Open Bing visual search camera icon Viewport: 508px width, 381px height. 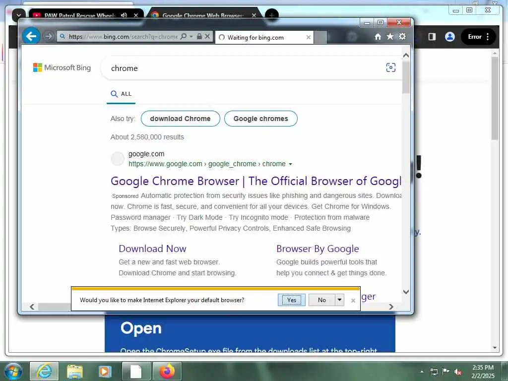coord(391,67)
